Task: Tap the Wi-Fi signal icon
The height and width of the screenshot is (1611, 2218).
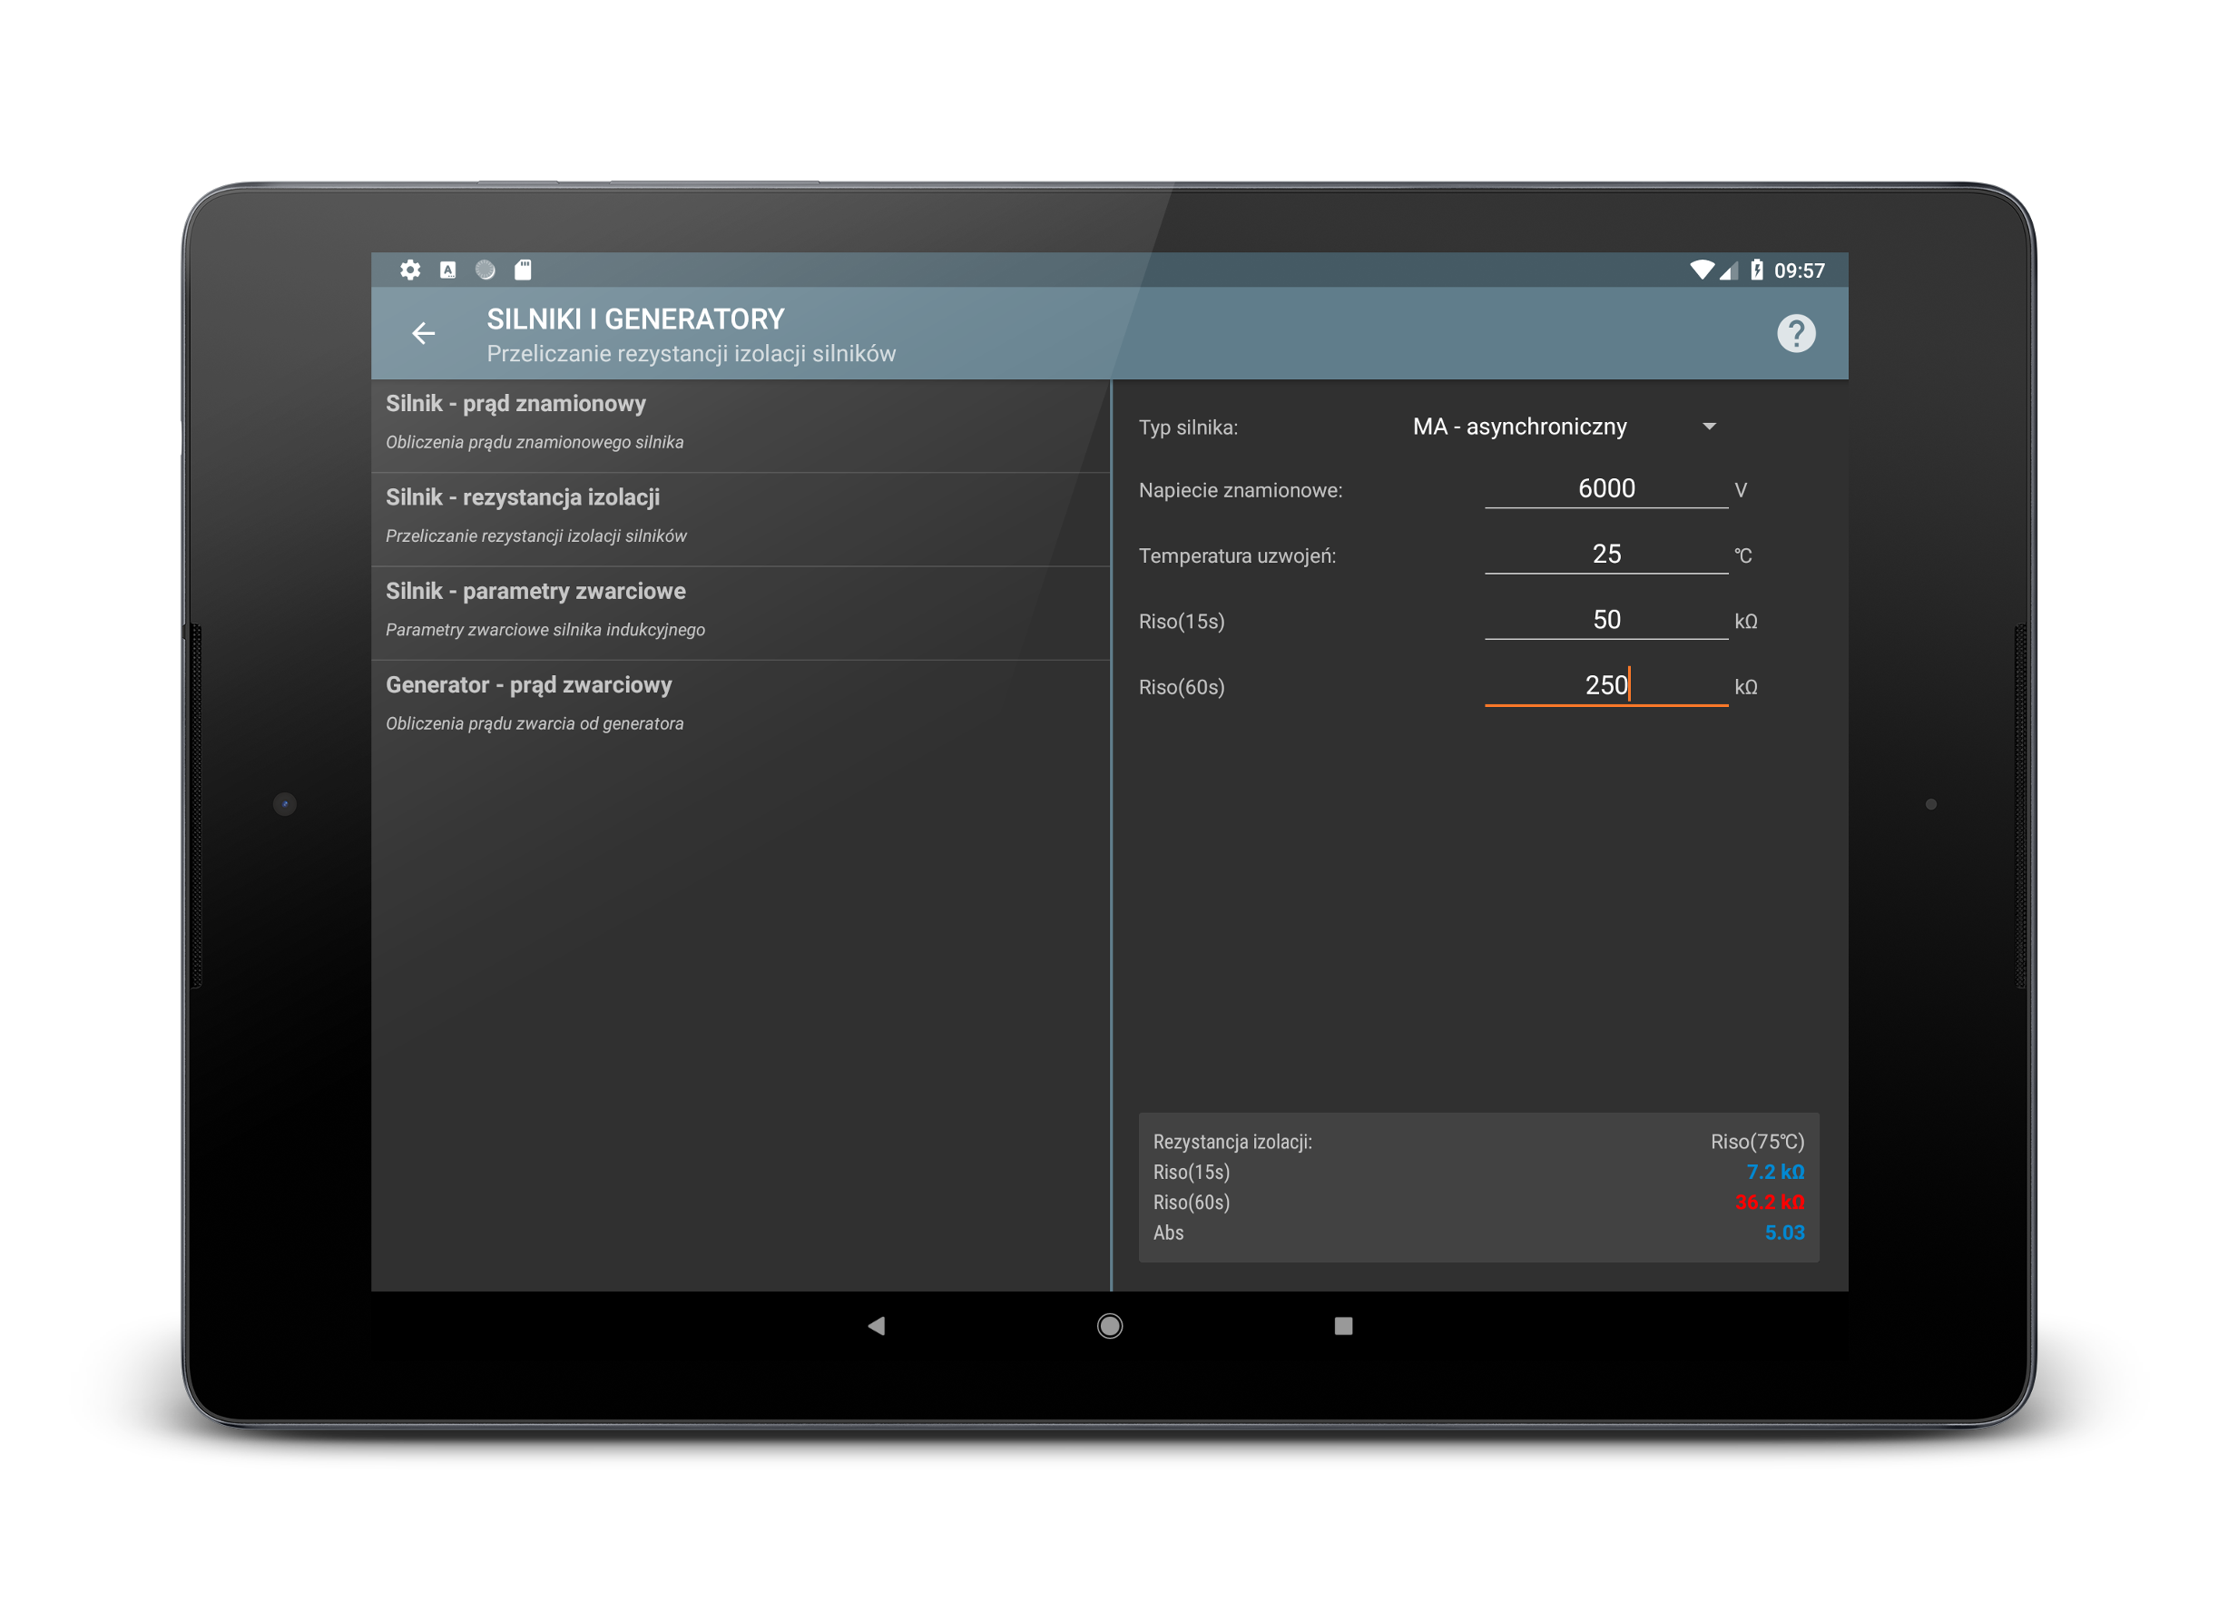Action: click(1702, 270)
